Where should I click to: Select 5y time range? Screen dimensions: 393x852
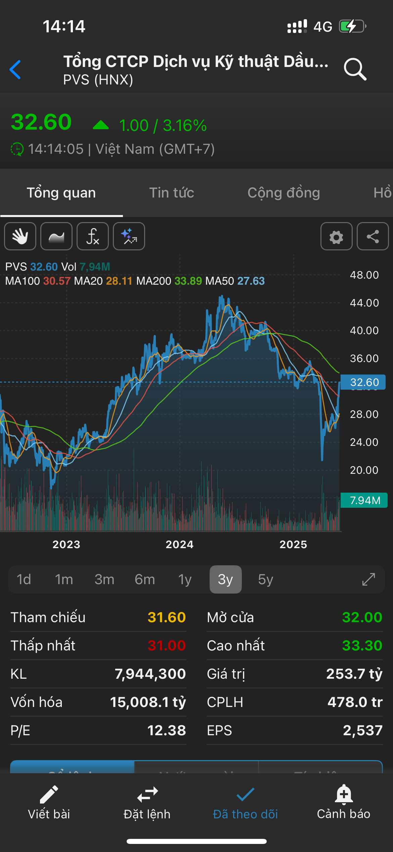(x=266, y=579)
